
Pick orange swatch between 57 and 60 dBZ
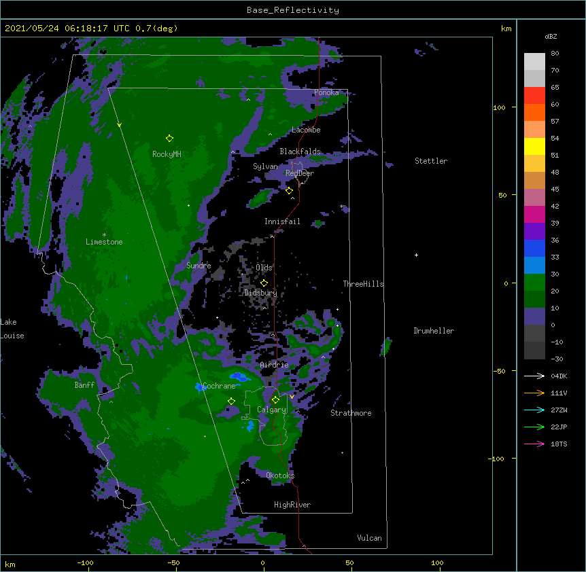coord(534,112)
